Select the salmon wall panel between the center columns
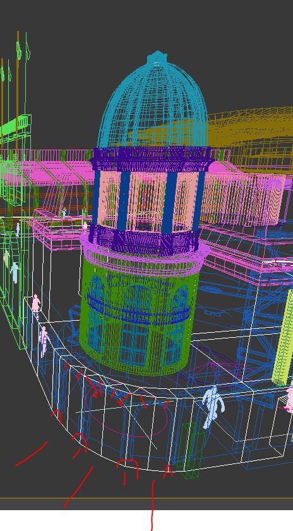 coord(147,198)
